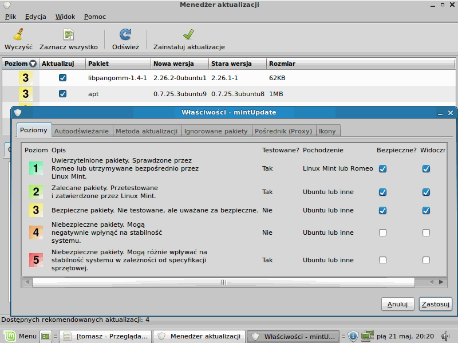The height and width of the screenshot is (343, 458).
Task: Open the Ignorowane pakiety tab
Action: 216,131
